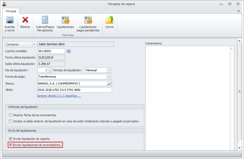
Task: Click Generar desde C.C.C española link
Action: [59, 96]
